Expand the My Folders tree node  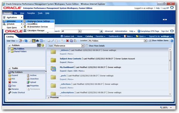click(9, 49)
